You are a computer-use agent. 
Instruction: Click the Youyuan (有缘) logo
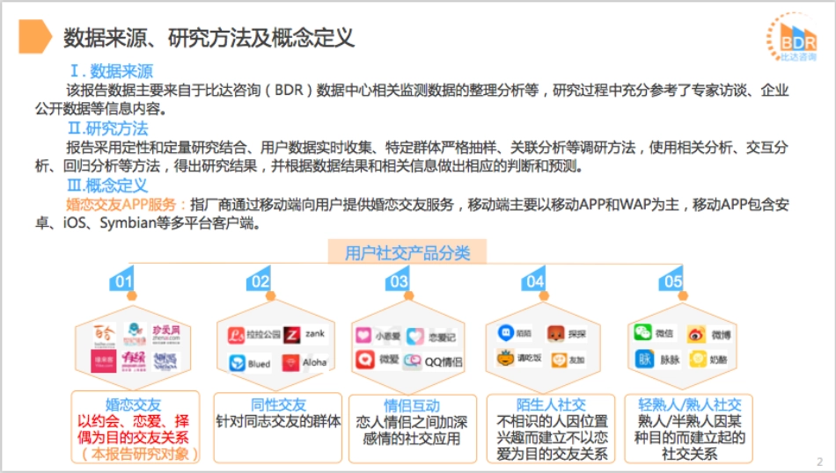[134, 360]
